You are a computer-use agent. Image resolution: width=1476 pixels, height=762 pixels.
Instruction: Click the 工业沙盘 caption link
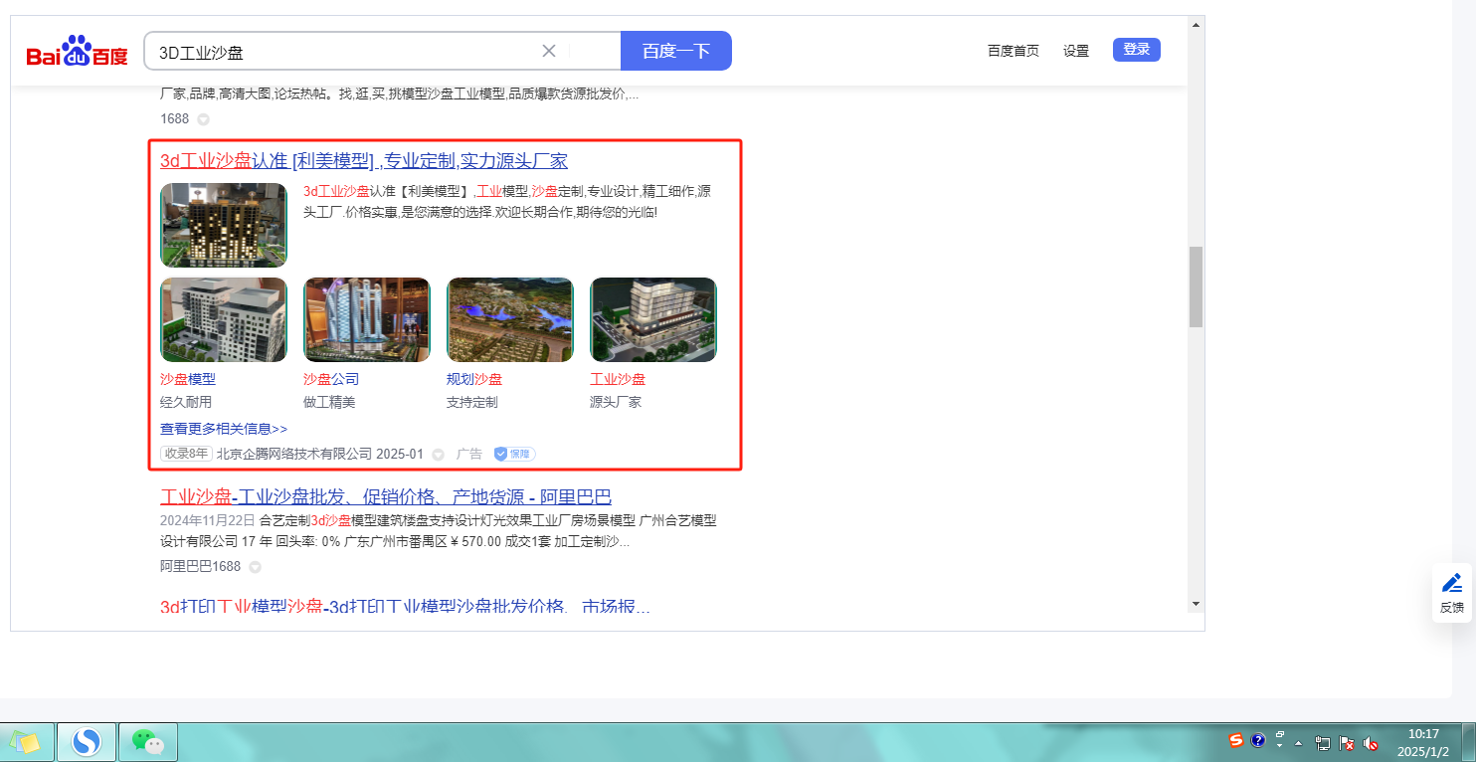point(618,379)
